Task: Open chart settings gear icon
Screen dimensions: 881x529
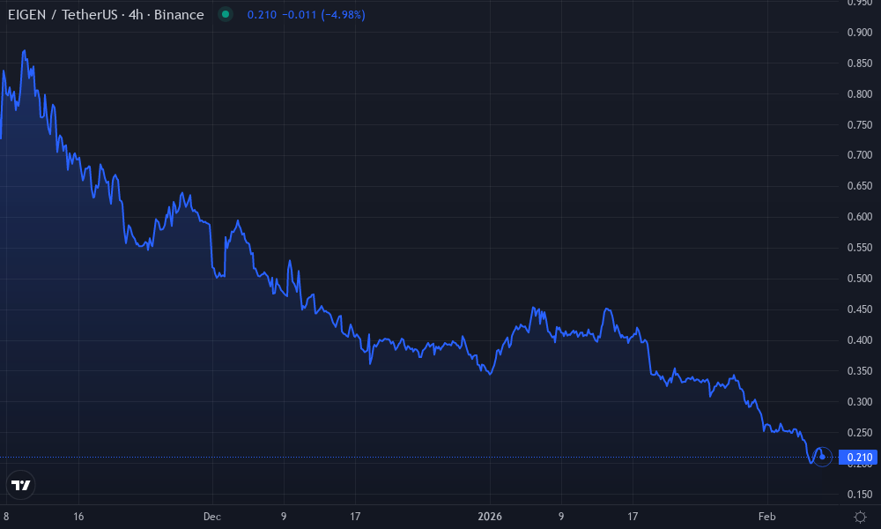Action: point(860,517)
